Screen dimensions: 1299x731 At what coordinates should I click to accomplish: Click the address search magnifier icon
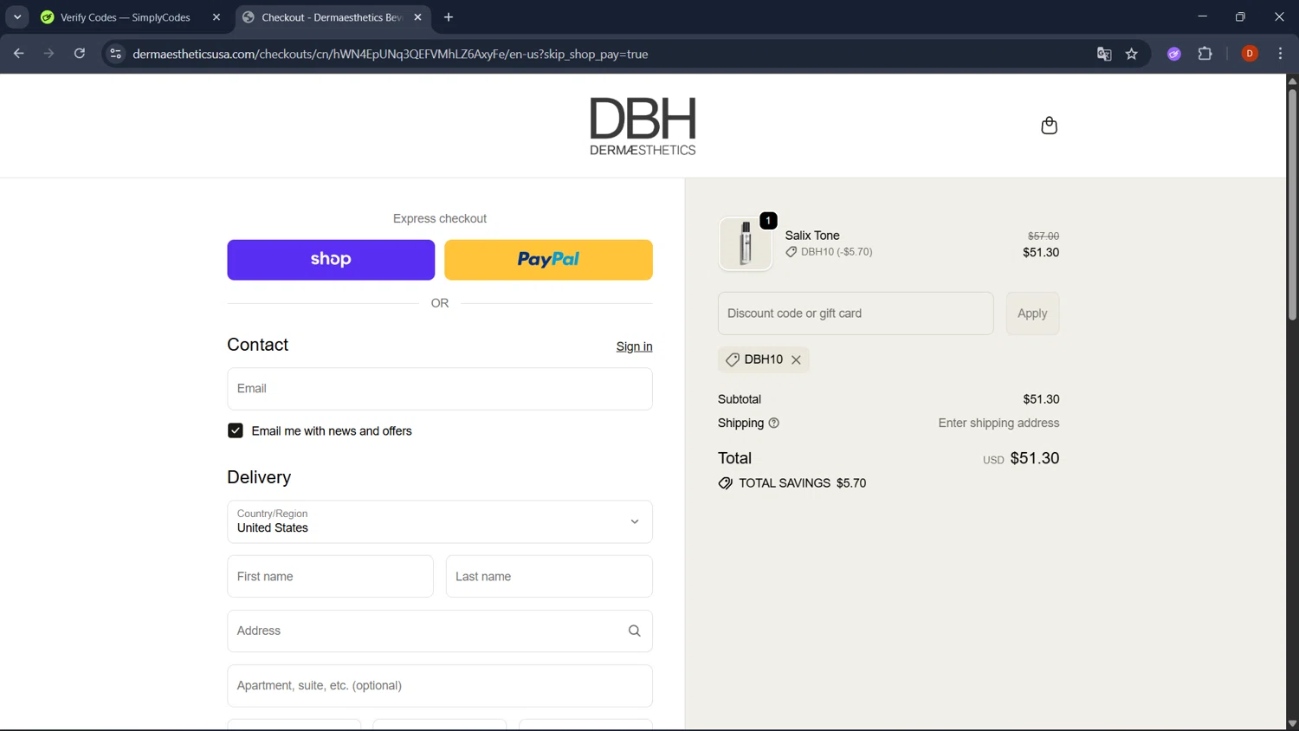click(x=634, y=631)
